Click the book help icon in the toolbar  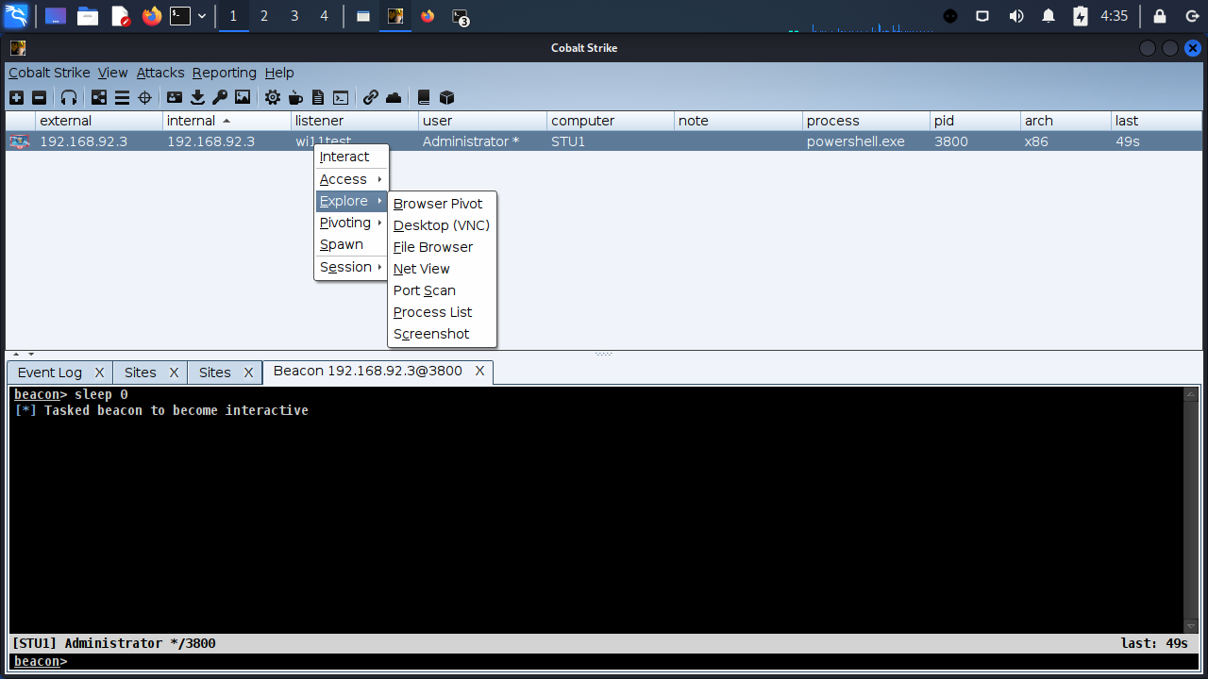coord(424,97)
